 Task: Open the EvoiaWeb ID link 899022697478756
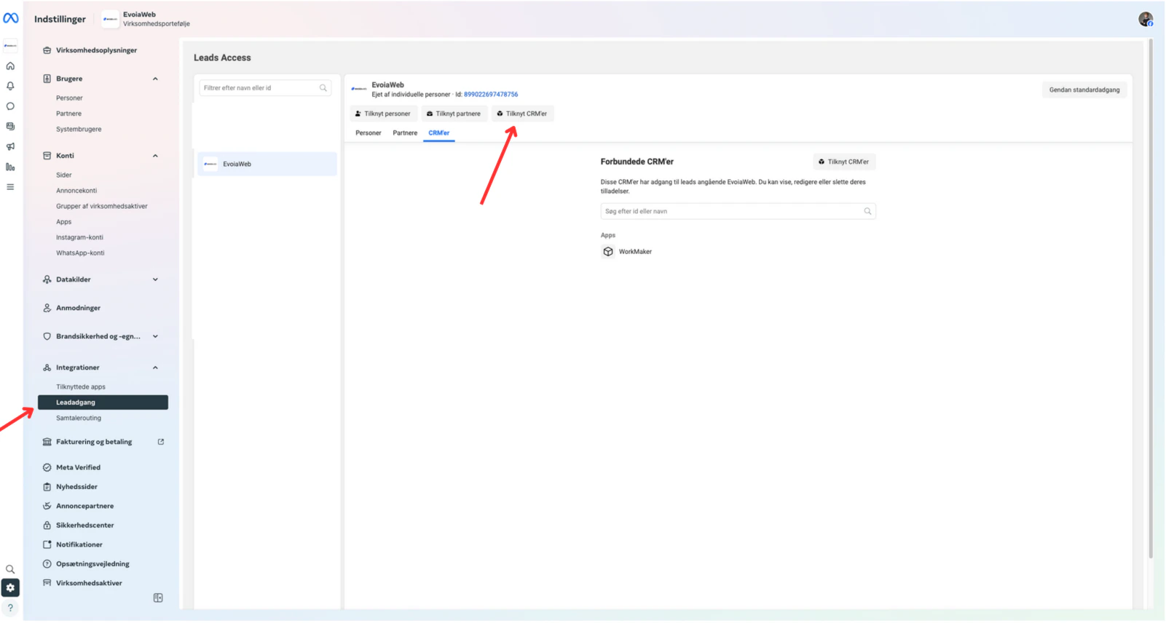coord(491,95)
